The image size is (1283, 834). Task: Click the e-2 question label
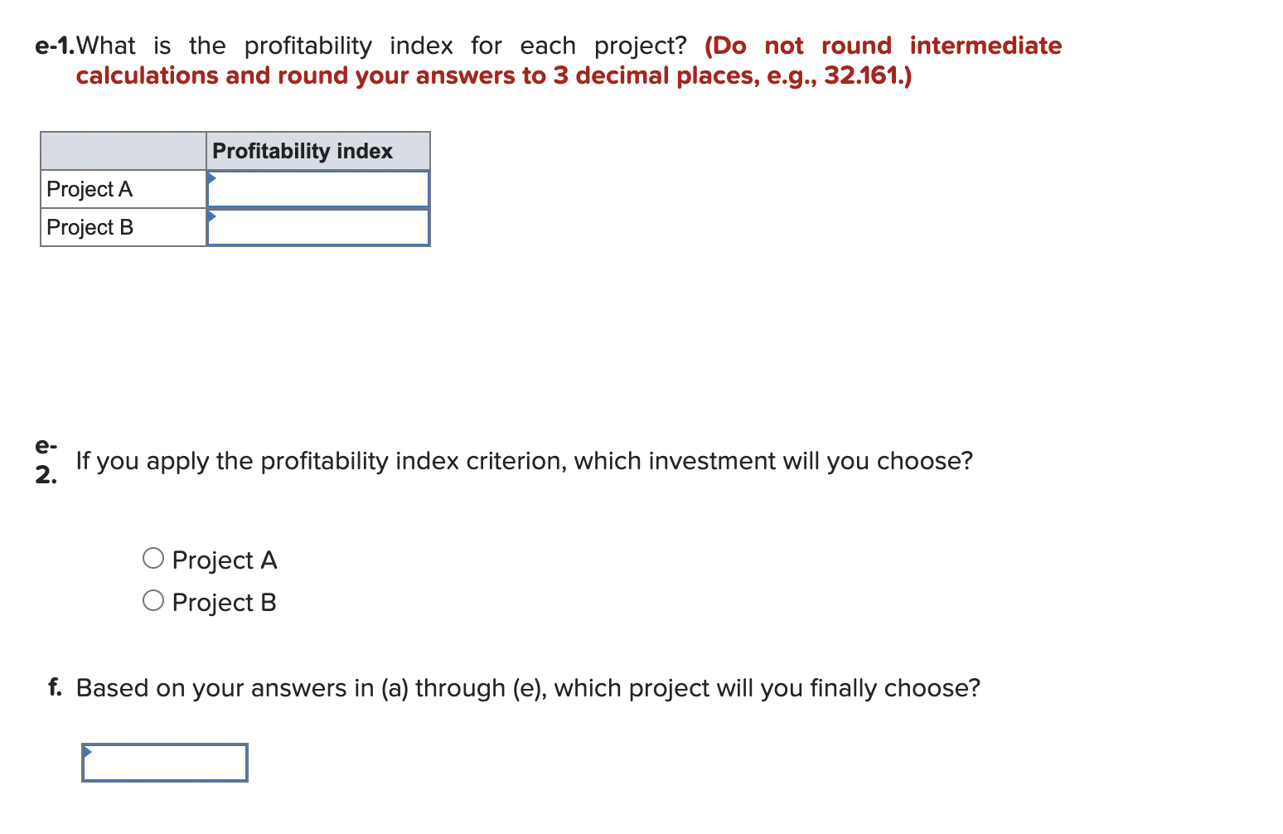tap(46, 461)
